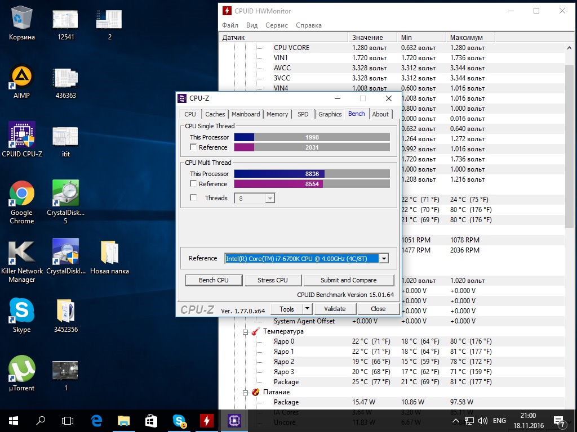Viewport: 577px width, 432px height.
Task: Open Windows Store from the taskbar
Action: [x=151, y=421]
